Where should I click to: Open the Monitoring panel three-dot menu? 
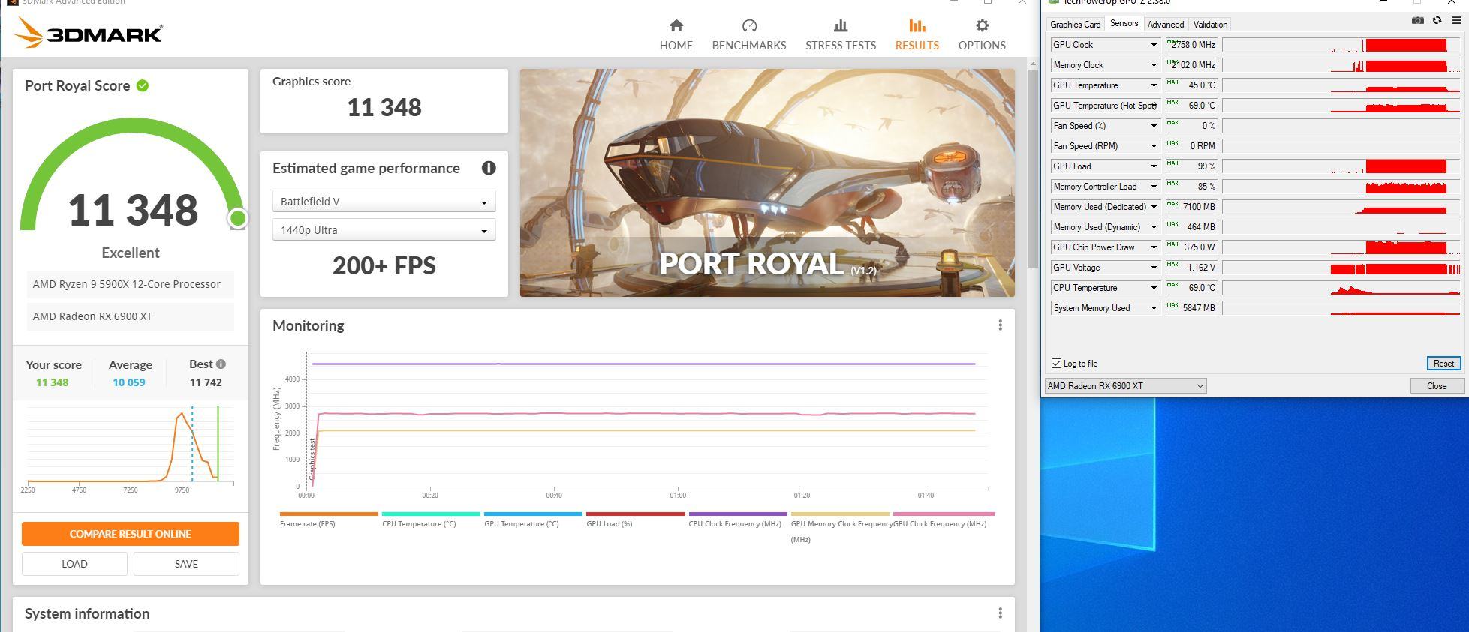pos(1000,325)
